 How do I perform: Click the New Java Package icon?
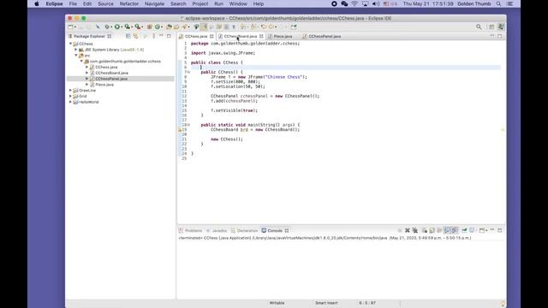149,27
